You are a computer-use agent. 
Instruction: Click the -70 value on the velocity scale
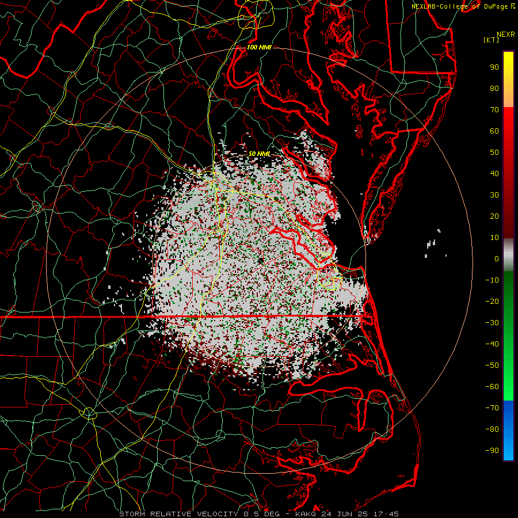[492, 408]
